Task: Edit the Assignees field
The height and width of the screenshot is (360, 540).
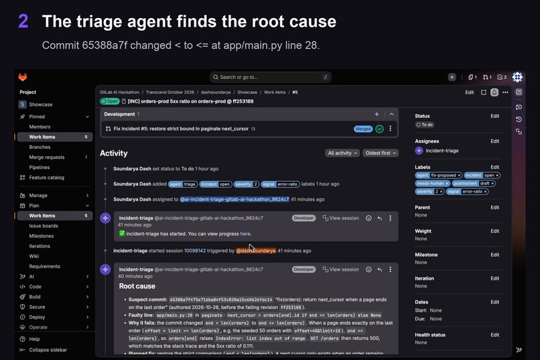Action: click(x=495, y=141)
